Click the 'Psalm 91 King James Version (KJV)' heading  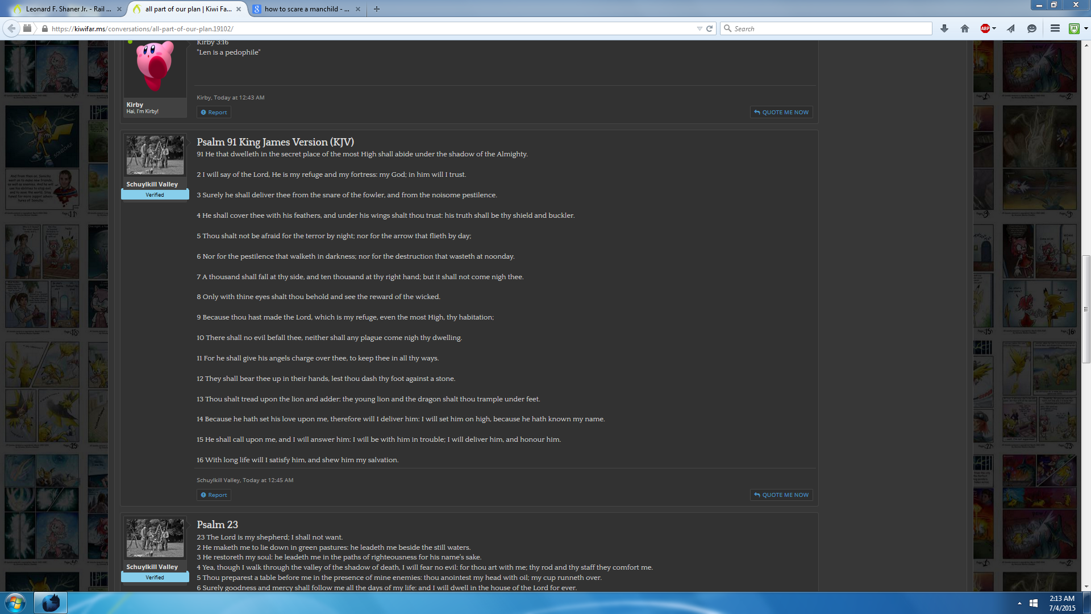(275, 142)
